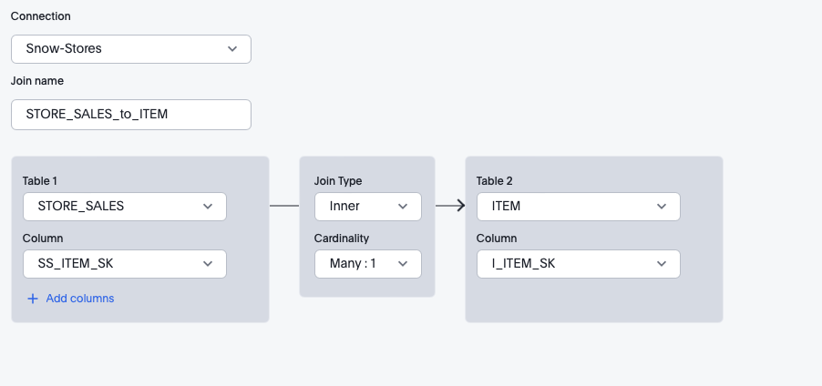Click the Connection label text
This screenshot has width=822, height=386.
click(x=40, y=16)
